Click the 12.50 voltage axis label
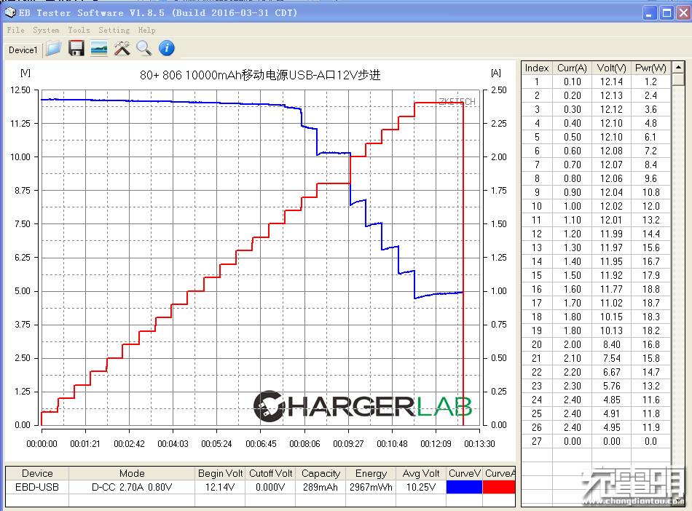The image size is (692, 511). point(20,90)
